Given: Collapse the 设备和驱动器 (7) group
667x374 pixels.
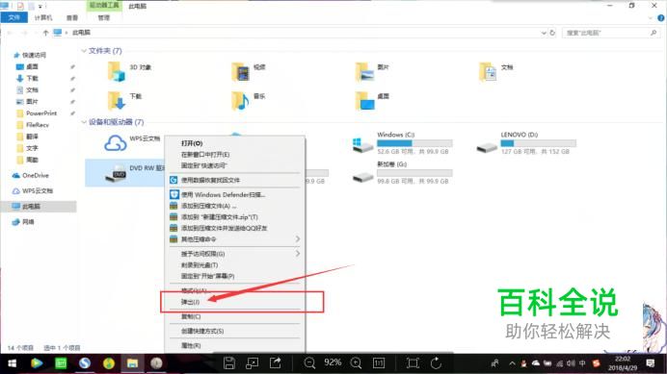Looking at the screenshot, I should click(x=84, y=122).
